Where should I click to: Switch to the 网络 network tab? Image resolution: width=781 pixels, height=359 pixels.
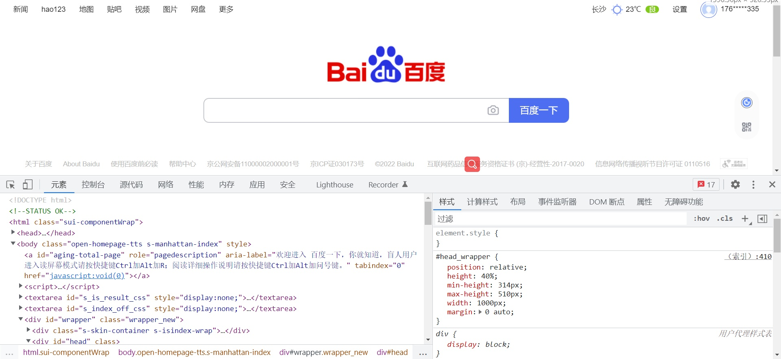(166, 185)
